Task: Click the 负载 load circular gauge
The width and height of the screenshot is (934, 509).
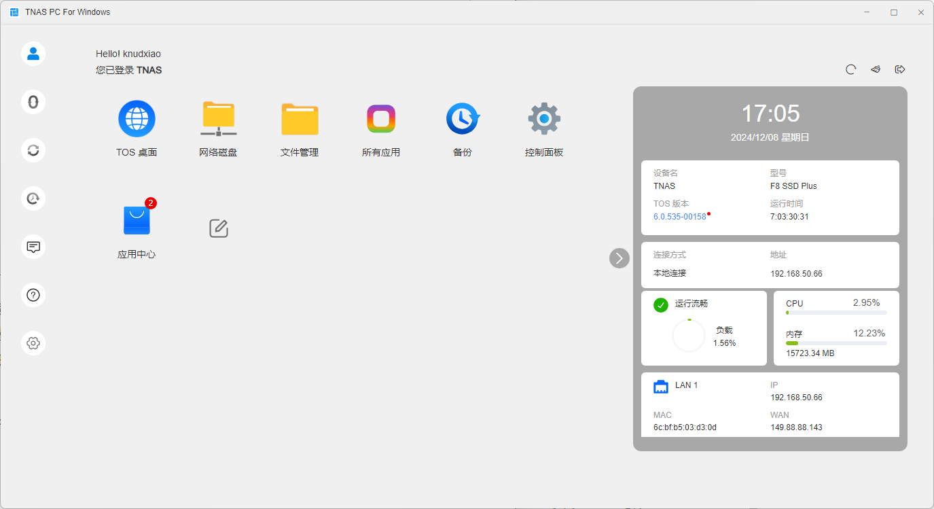Action: (x=689, y=336)
